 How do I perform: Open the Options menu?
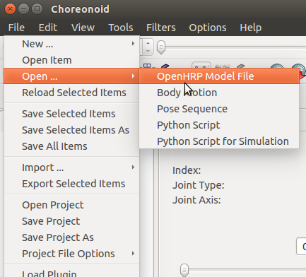click(208, 28)
